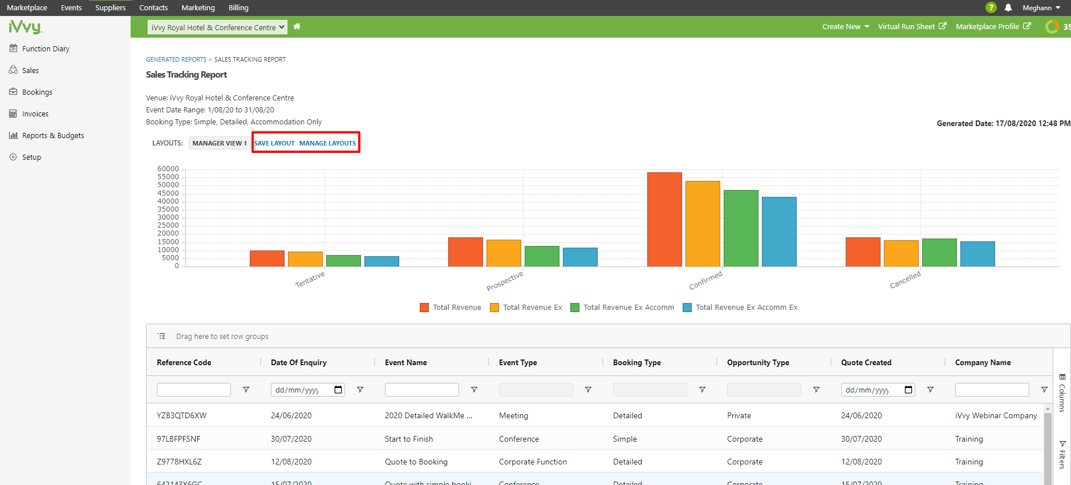Open filter for Reference Code column
The width and height of the screenshot is (1071, 485).
pyautogui.click(x=246, y=390)
